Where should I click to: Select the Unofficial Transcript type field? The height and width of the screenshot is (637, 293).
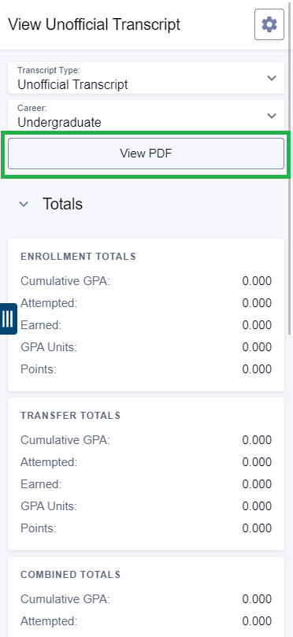point(146,78)
